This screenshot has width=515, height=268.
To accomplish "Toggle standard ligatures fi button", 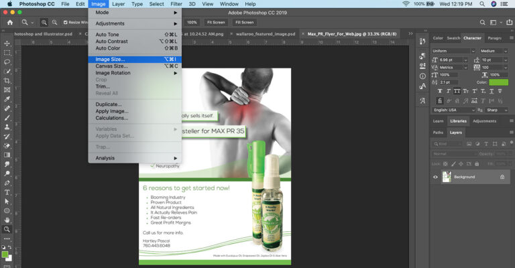I will pyautogui.click(x=440, y=101).
